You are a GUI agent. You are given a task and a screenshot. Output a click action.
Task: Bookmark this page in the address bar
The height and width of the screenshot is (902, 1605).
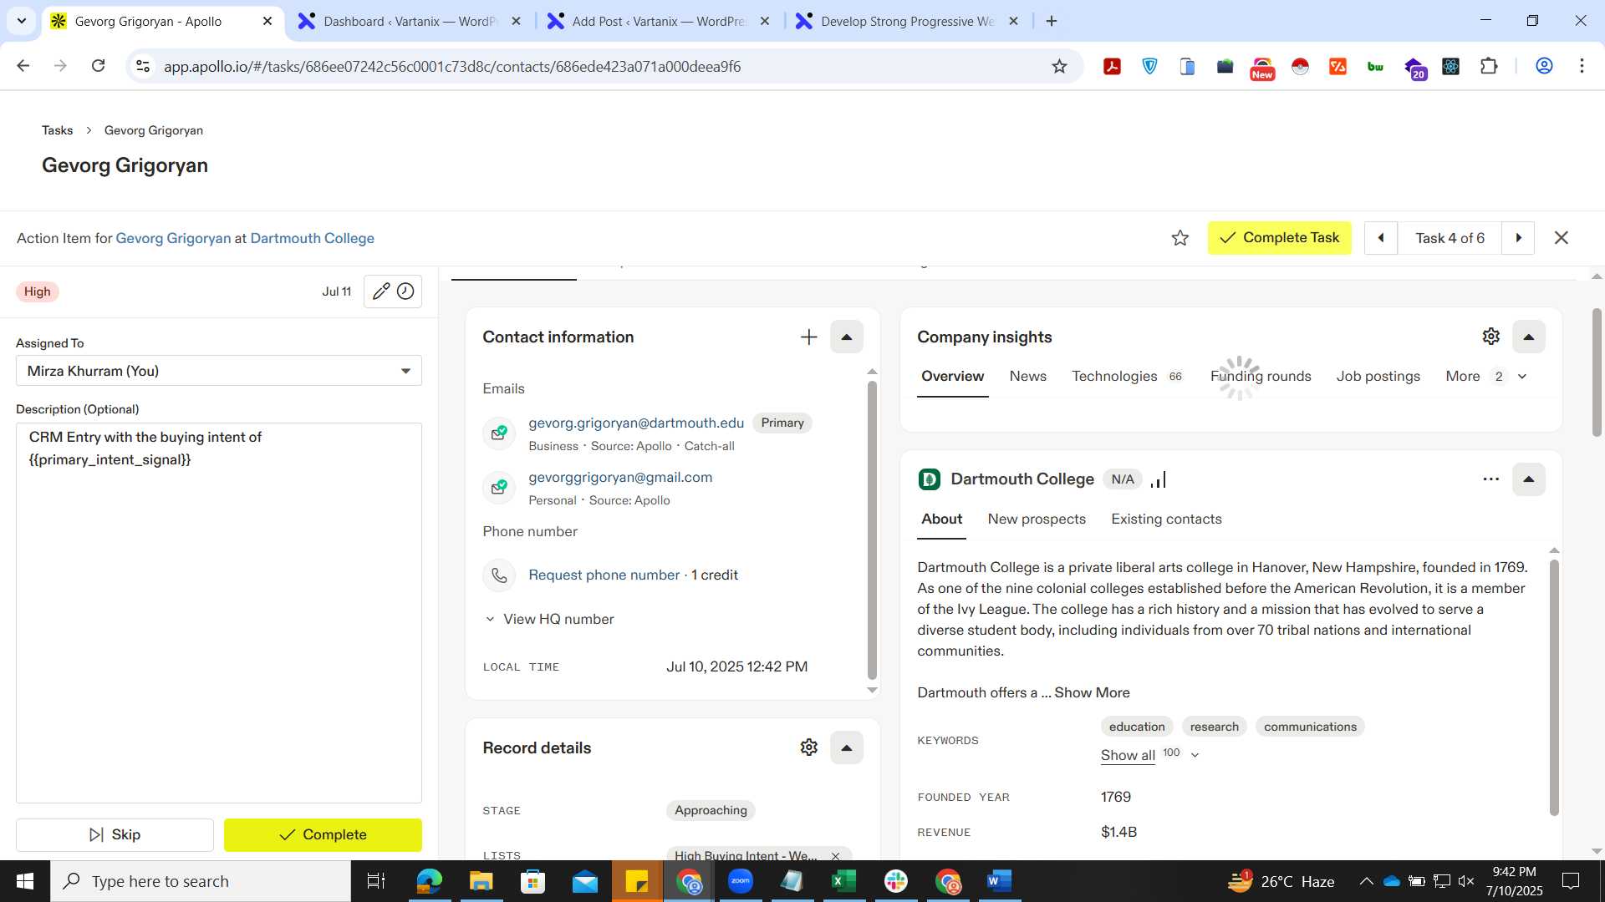click(x=1059, y=67)
